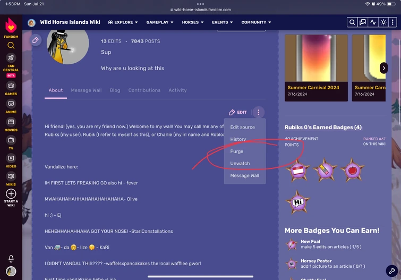Open the Games controller icon
This screenshot has width=401, height=280.
(11, 86)
